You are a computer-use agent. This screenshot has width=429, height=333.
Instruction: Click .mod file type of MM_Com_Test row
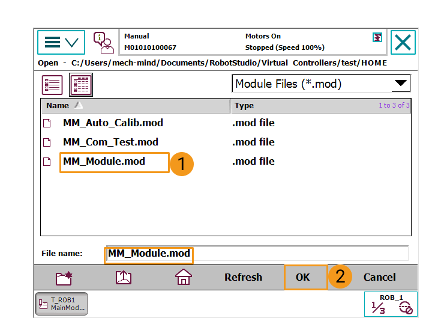coord(253,142)
